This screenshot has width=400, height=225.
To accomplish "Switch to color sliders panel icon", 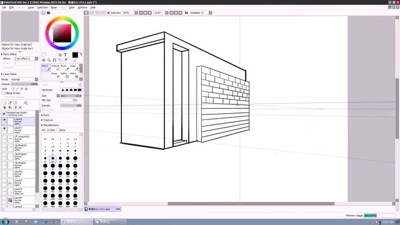I will [49, 12].
